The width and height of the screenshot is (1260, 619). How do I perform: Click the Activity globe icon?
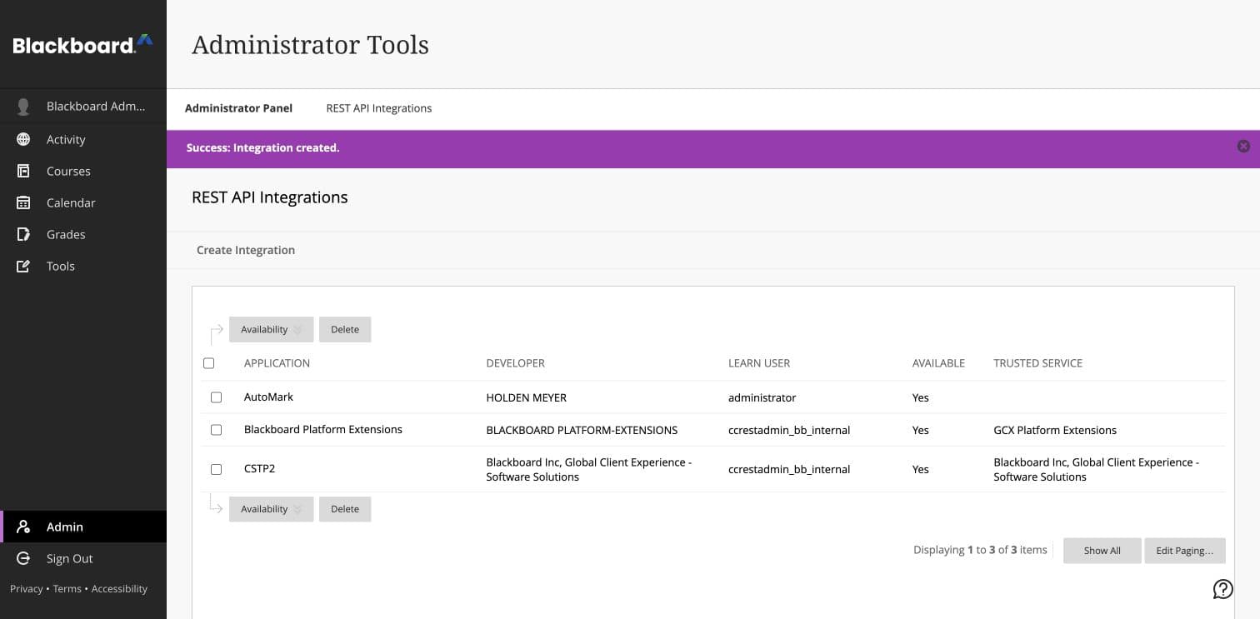tap(23, 139)
